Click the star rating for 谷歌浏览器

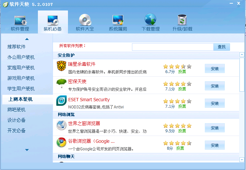pos(177,143)
